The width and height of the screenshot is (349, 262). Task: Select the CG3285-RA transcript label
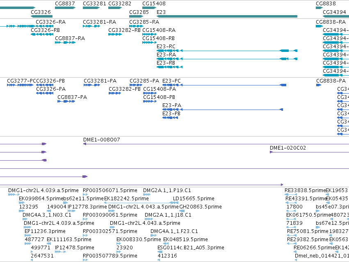[x=144, y=22]
